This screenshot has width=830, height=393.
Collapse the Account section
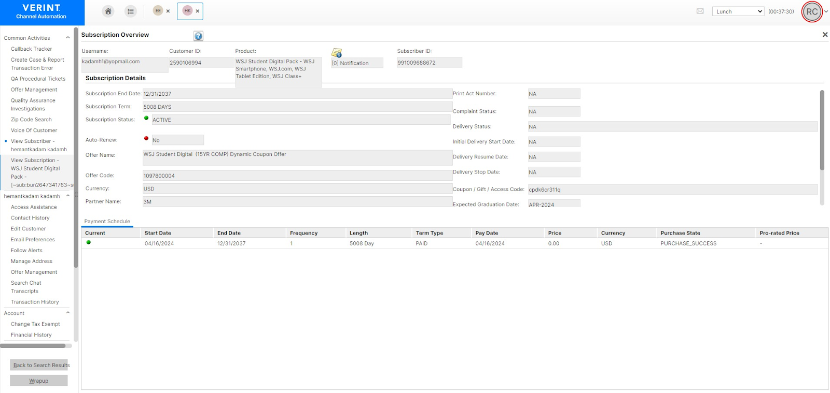coord(67,313)
